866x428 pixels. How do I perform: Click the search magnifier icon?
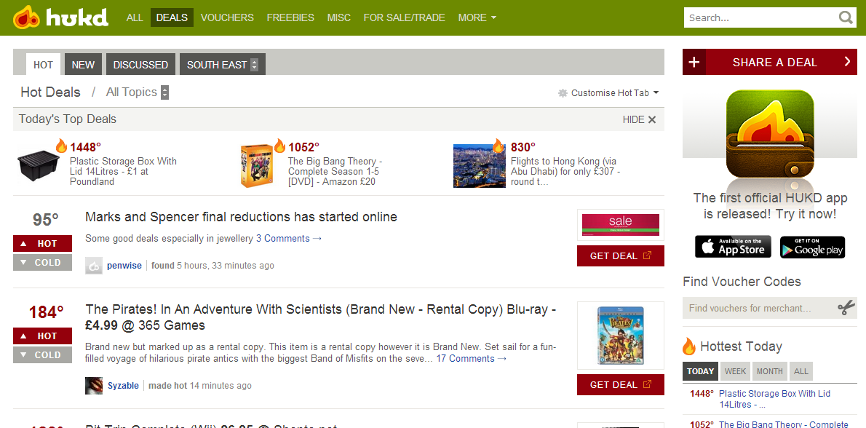[846, 17]
